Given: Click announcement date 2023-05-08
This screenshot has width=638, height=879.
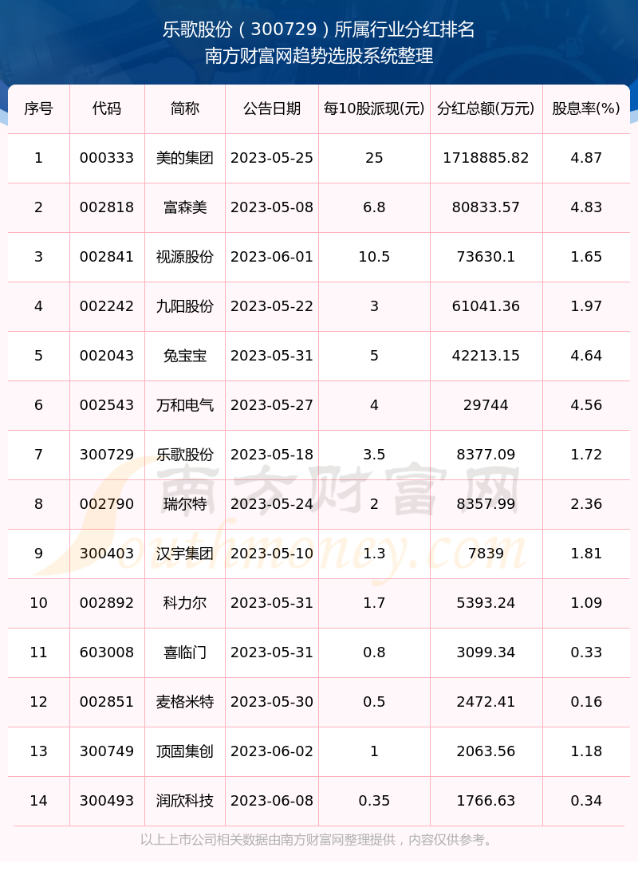Looking at the screenshot, I should 272,207.
